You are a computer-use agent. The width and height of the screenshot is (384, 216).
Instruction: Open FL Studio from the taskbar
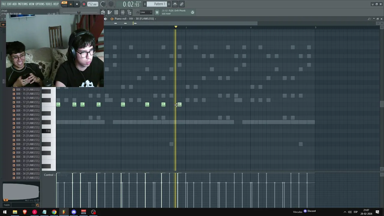coord(64,212)
